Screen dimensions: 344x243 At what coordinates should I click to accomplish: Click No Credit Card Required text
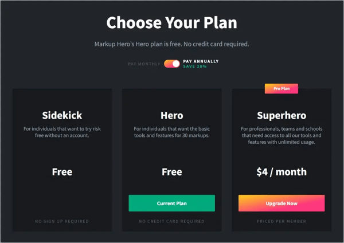coord(172,221)
